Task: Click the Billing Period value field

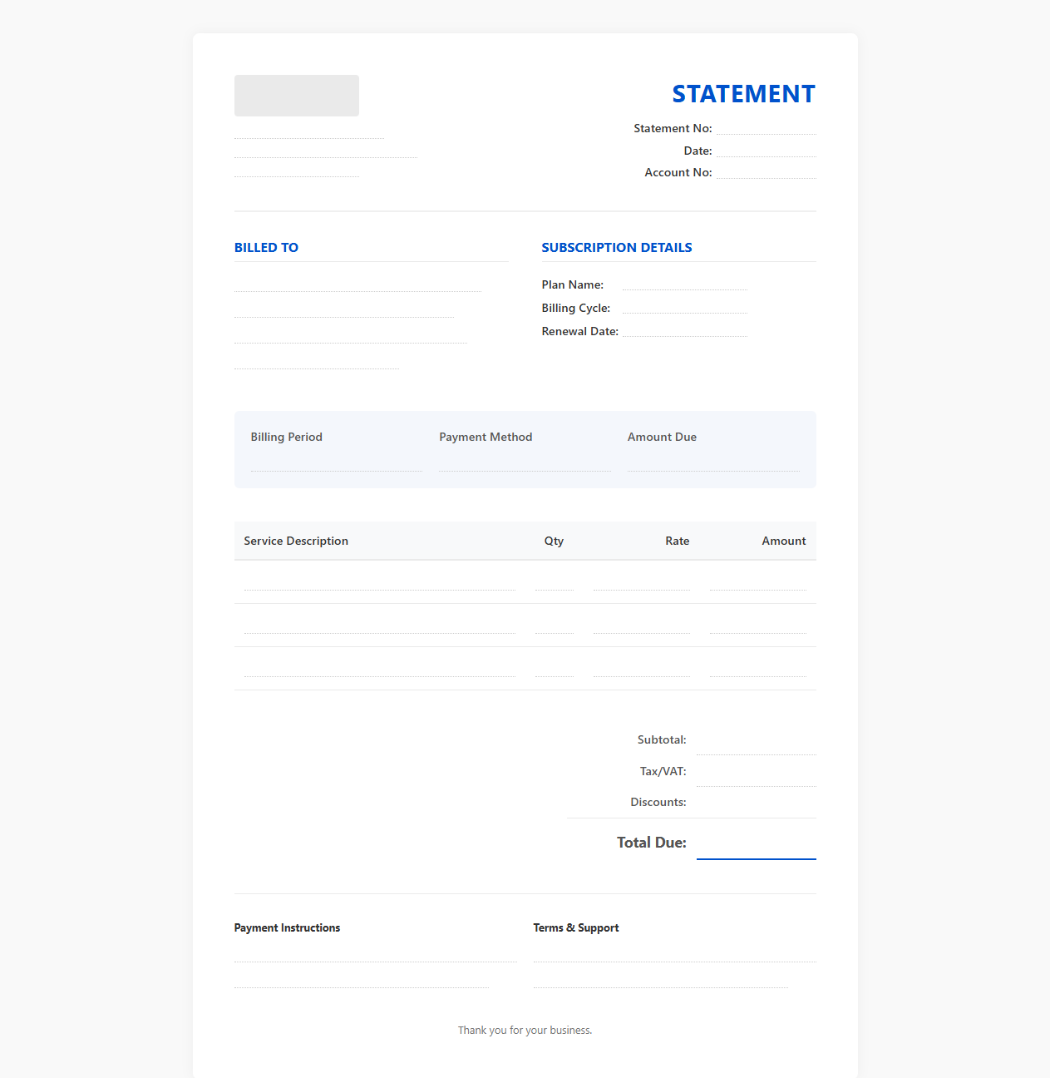Action: [337, 462]
